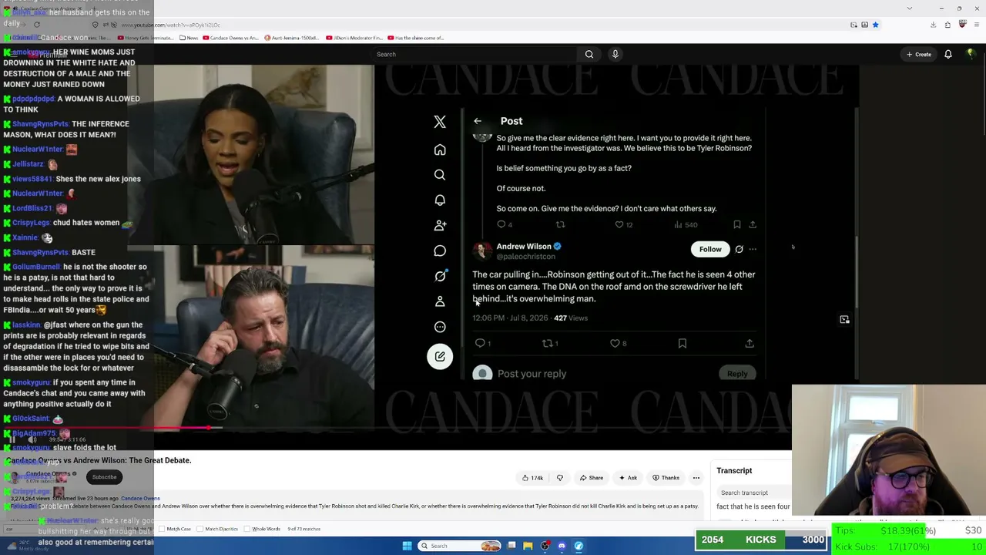Open the more options dots on Andrew's post
The height and width of the screenshot is (555, 986).
tap(753, 249)
